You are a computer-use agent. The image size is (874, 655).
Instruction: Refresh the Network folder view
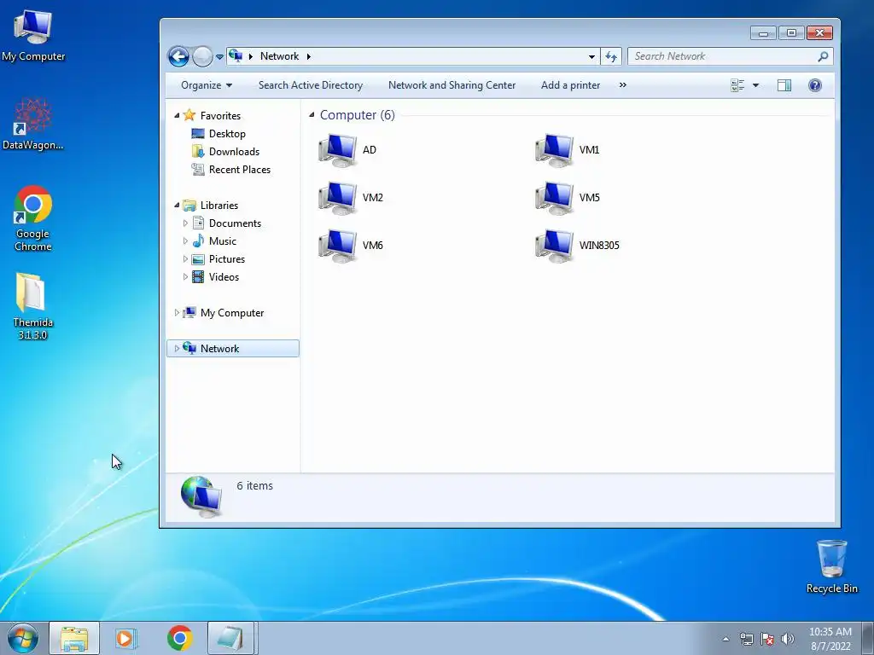[x=611, y=56]
